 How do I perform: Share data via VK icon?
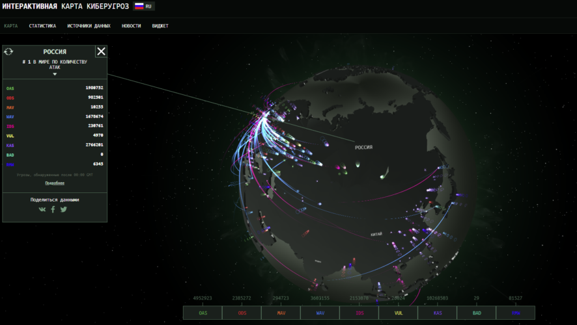pyautogui.click(x=43, y=209)
